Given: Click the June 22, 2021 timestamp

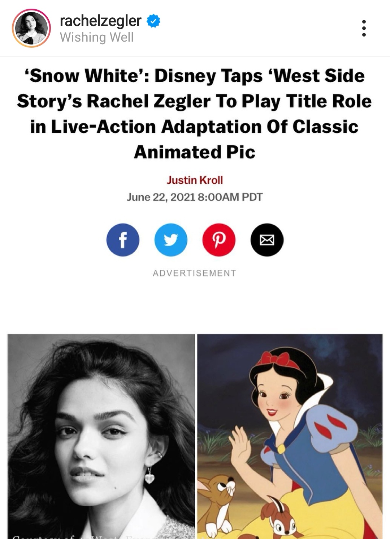Looking at the screenshot, I should (195, 197).
